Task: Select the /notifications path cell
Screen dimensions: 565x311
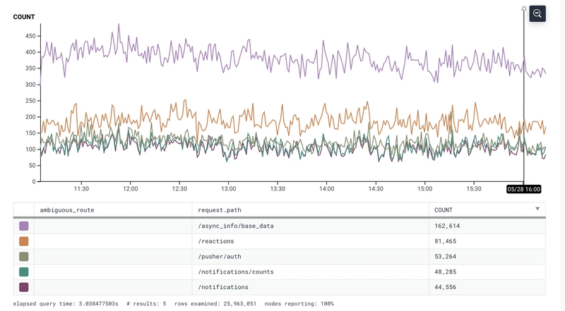Action: click(x=224, y=287)
